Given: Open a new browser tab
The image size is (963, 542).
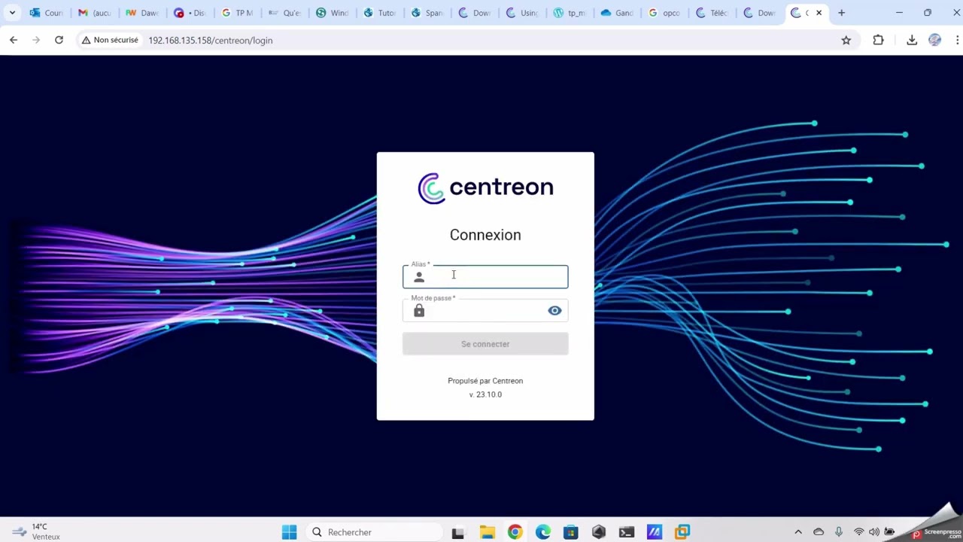Looking at the screenshot, I should tap(841, 13).
